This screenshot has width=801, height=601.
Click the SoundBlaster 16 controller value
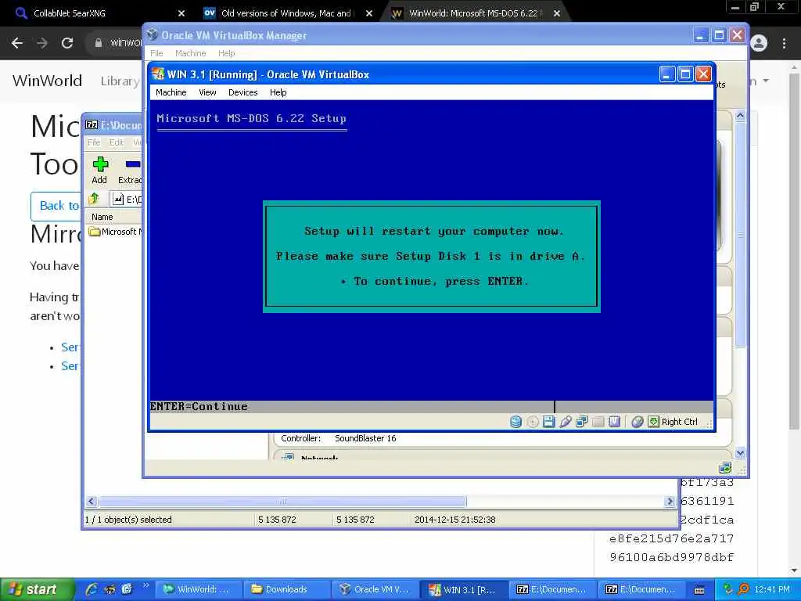[x=365, y=438]
